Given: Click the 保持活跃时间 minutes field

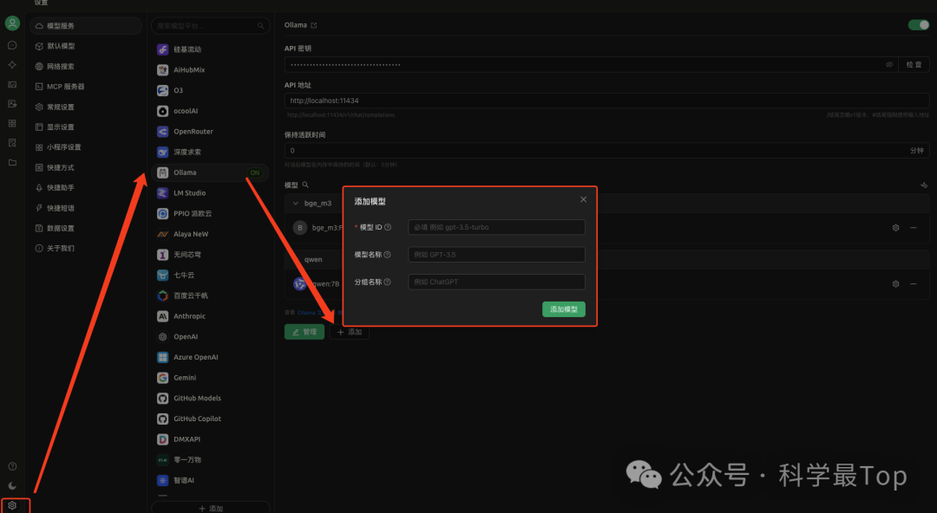Looking at the screenshot, I should 606,151.
